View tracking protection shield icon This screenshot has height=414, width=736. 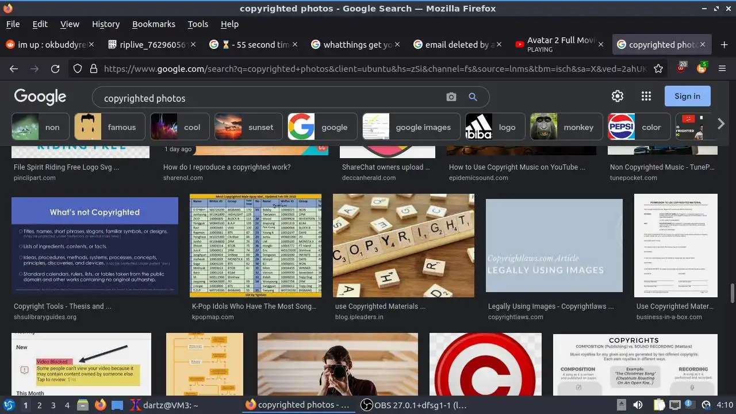click(78, 69)
